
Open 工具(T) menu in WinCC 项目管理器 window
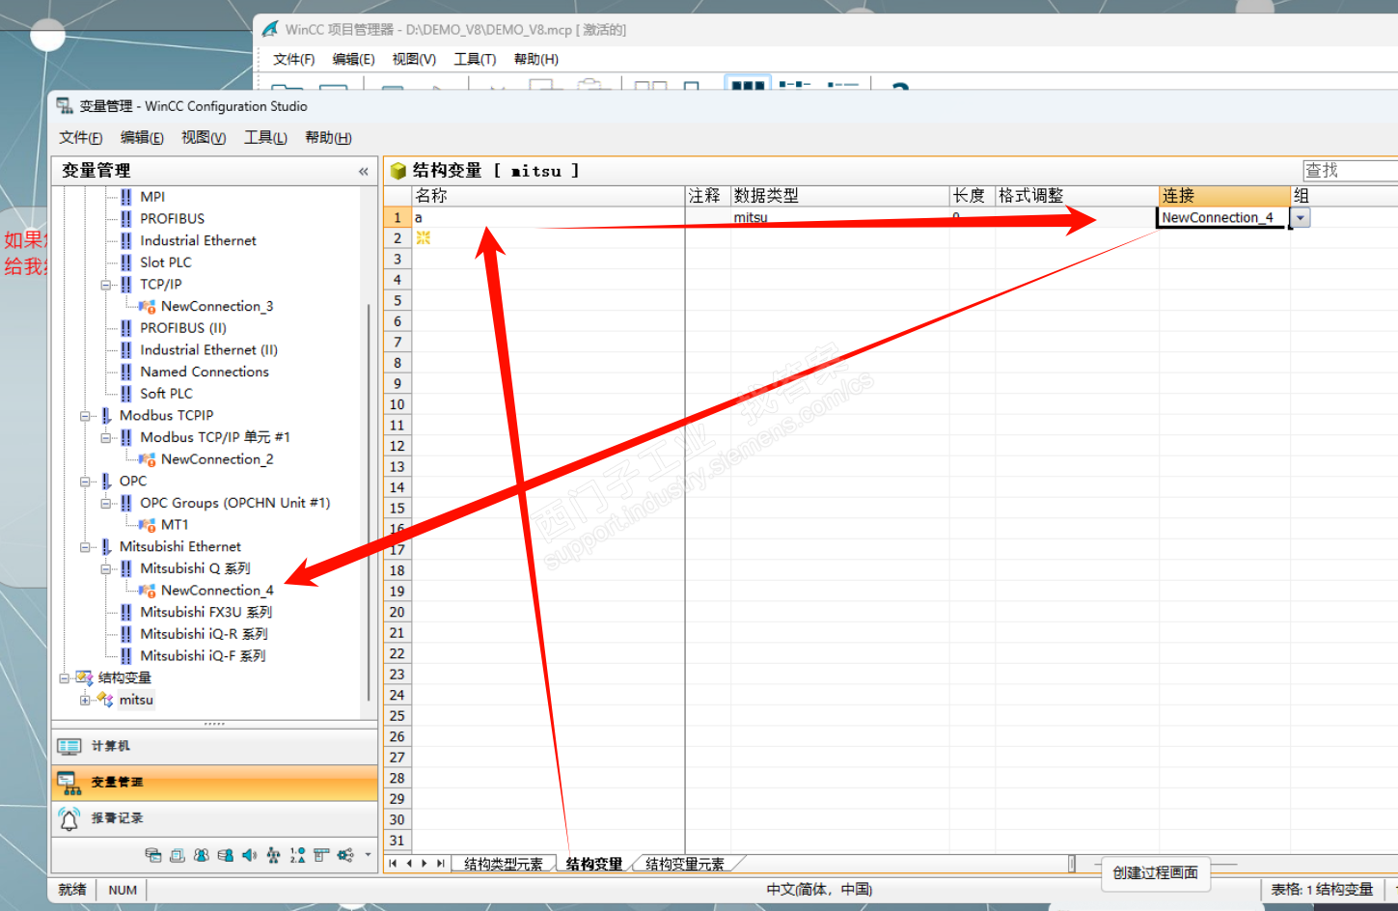coord(475,60)
